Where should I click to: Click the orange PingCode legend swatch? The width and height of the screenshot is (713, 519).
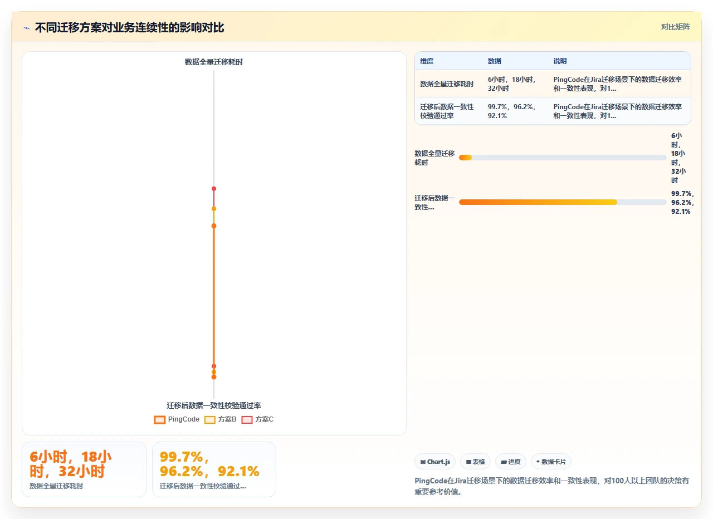pyautogui.click(x=159, y=419)
